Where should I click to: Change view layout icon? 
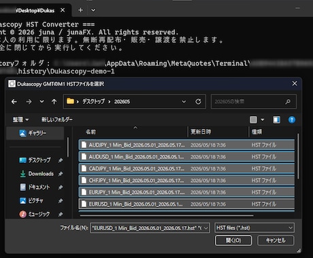point(253,119)
